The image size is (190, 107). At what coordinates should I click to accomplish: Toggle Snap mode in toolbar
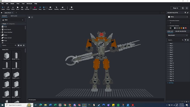pos(40,8)
